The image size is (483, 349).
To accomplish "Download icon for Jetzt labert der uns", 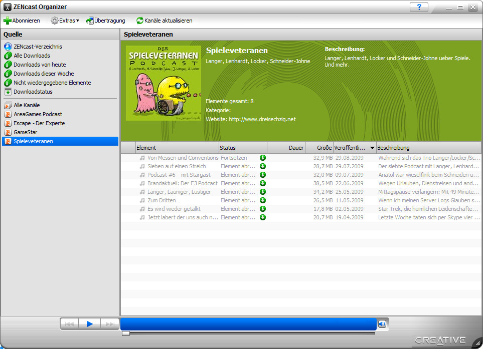I will pos(263,217).
